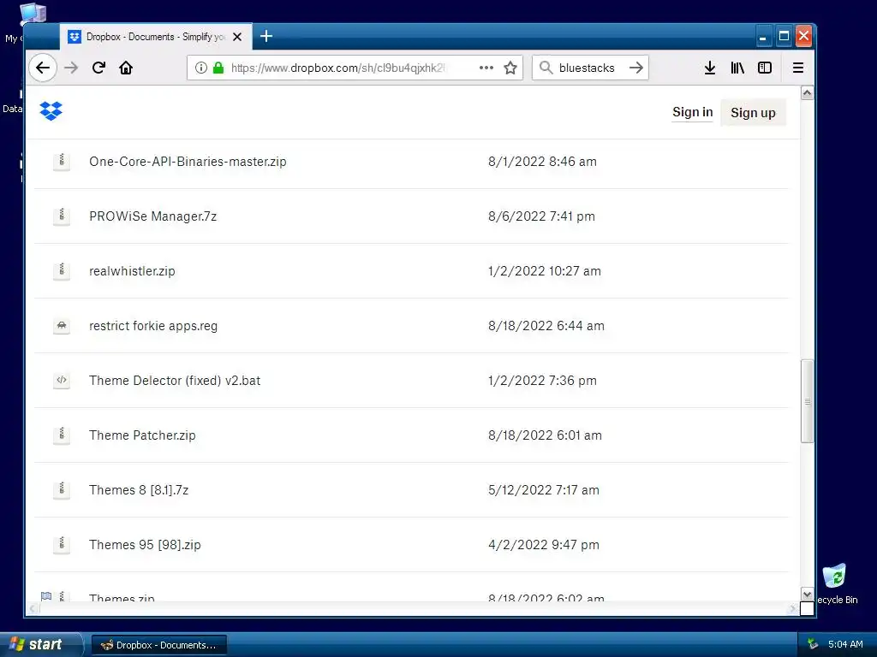Click archive icon beside realwhistler.zip
Viewport: 877px width, 657px height.
pyautogui.click(x=62, y=271)
